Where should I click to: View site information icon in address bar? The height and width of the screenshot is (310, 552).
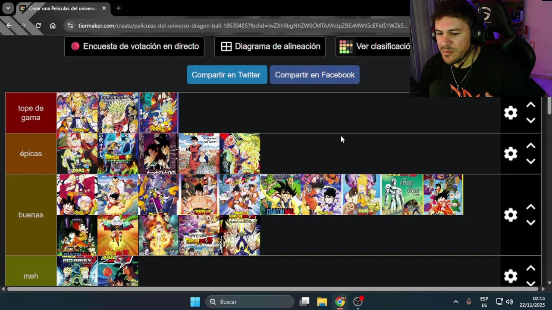click(x=70, y=25)
